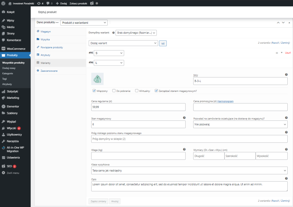
Task: Click the variation product thumbnail image
Action: 98,79
